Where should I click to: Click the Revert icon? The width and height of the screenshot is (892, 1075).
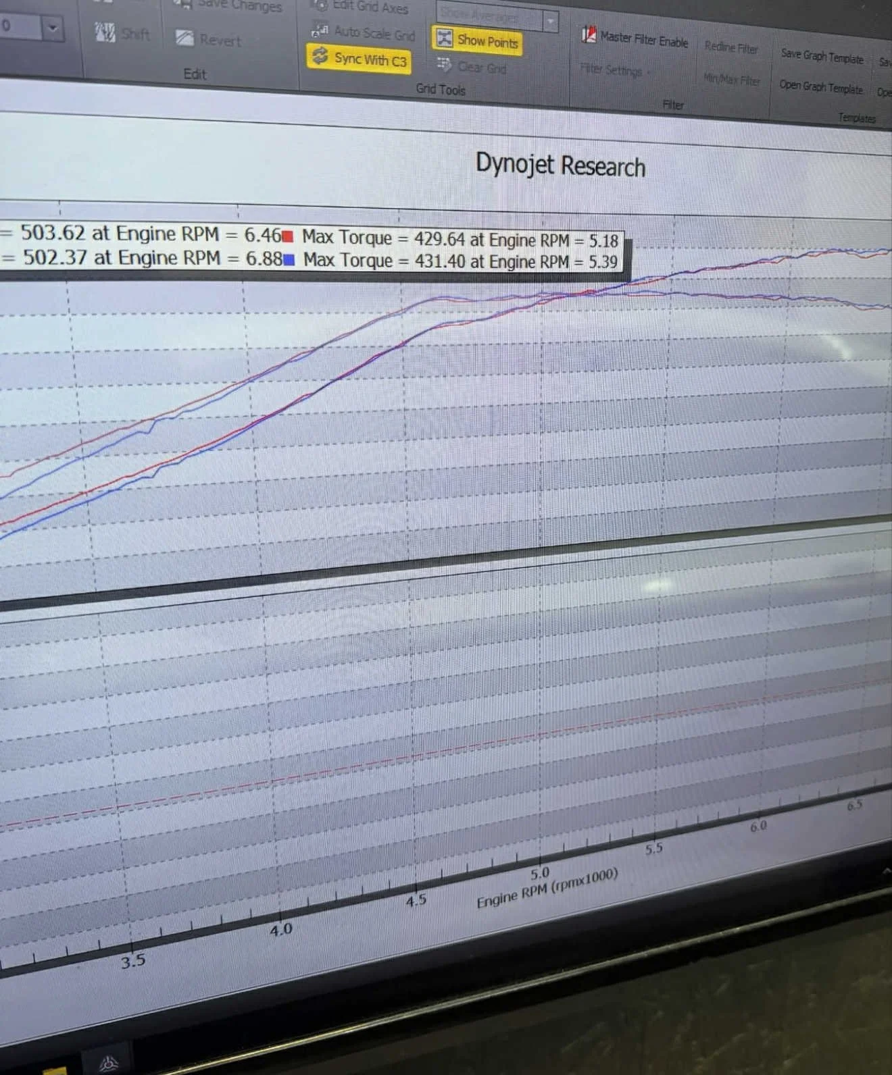(x=184, y=38)
